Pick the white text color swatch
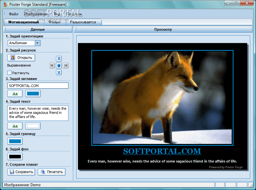256x190 pixels. (33, 126)
